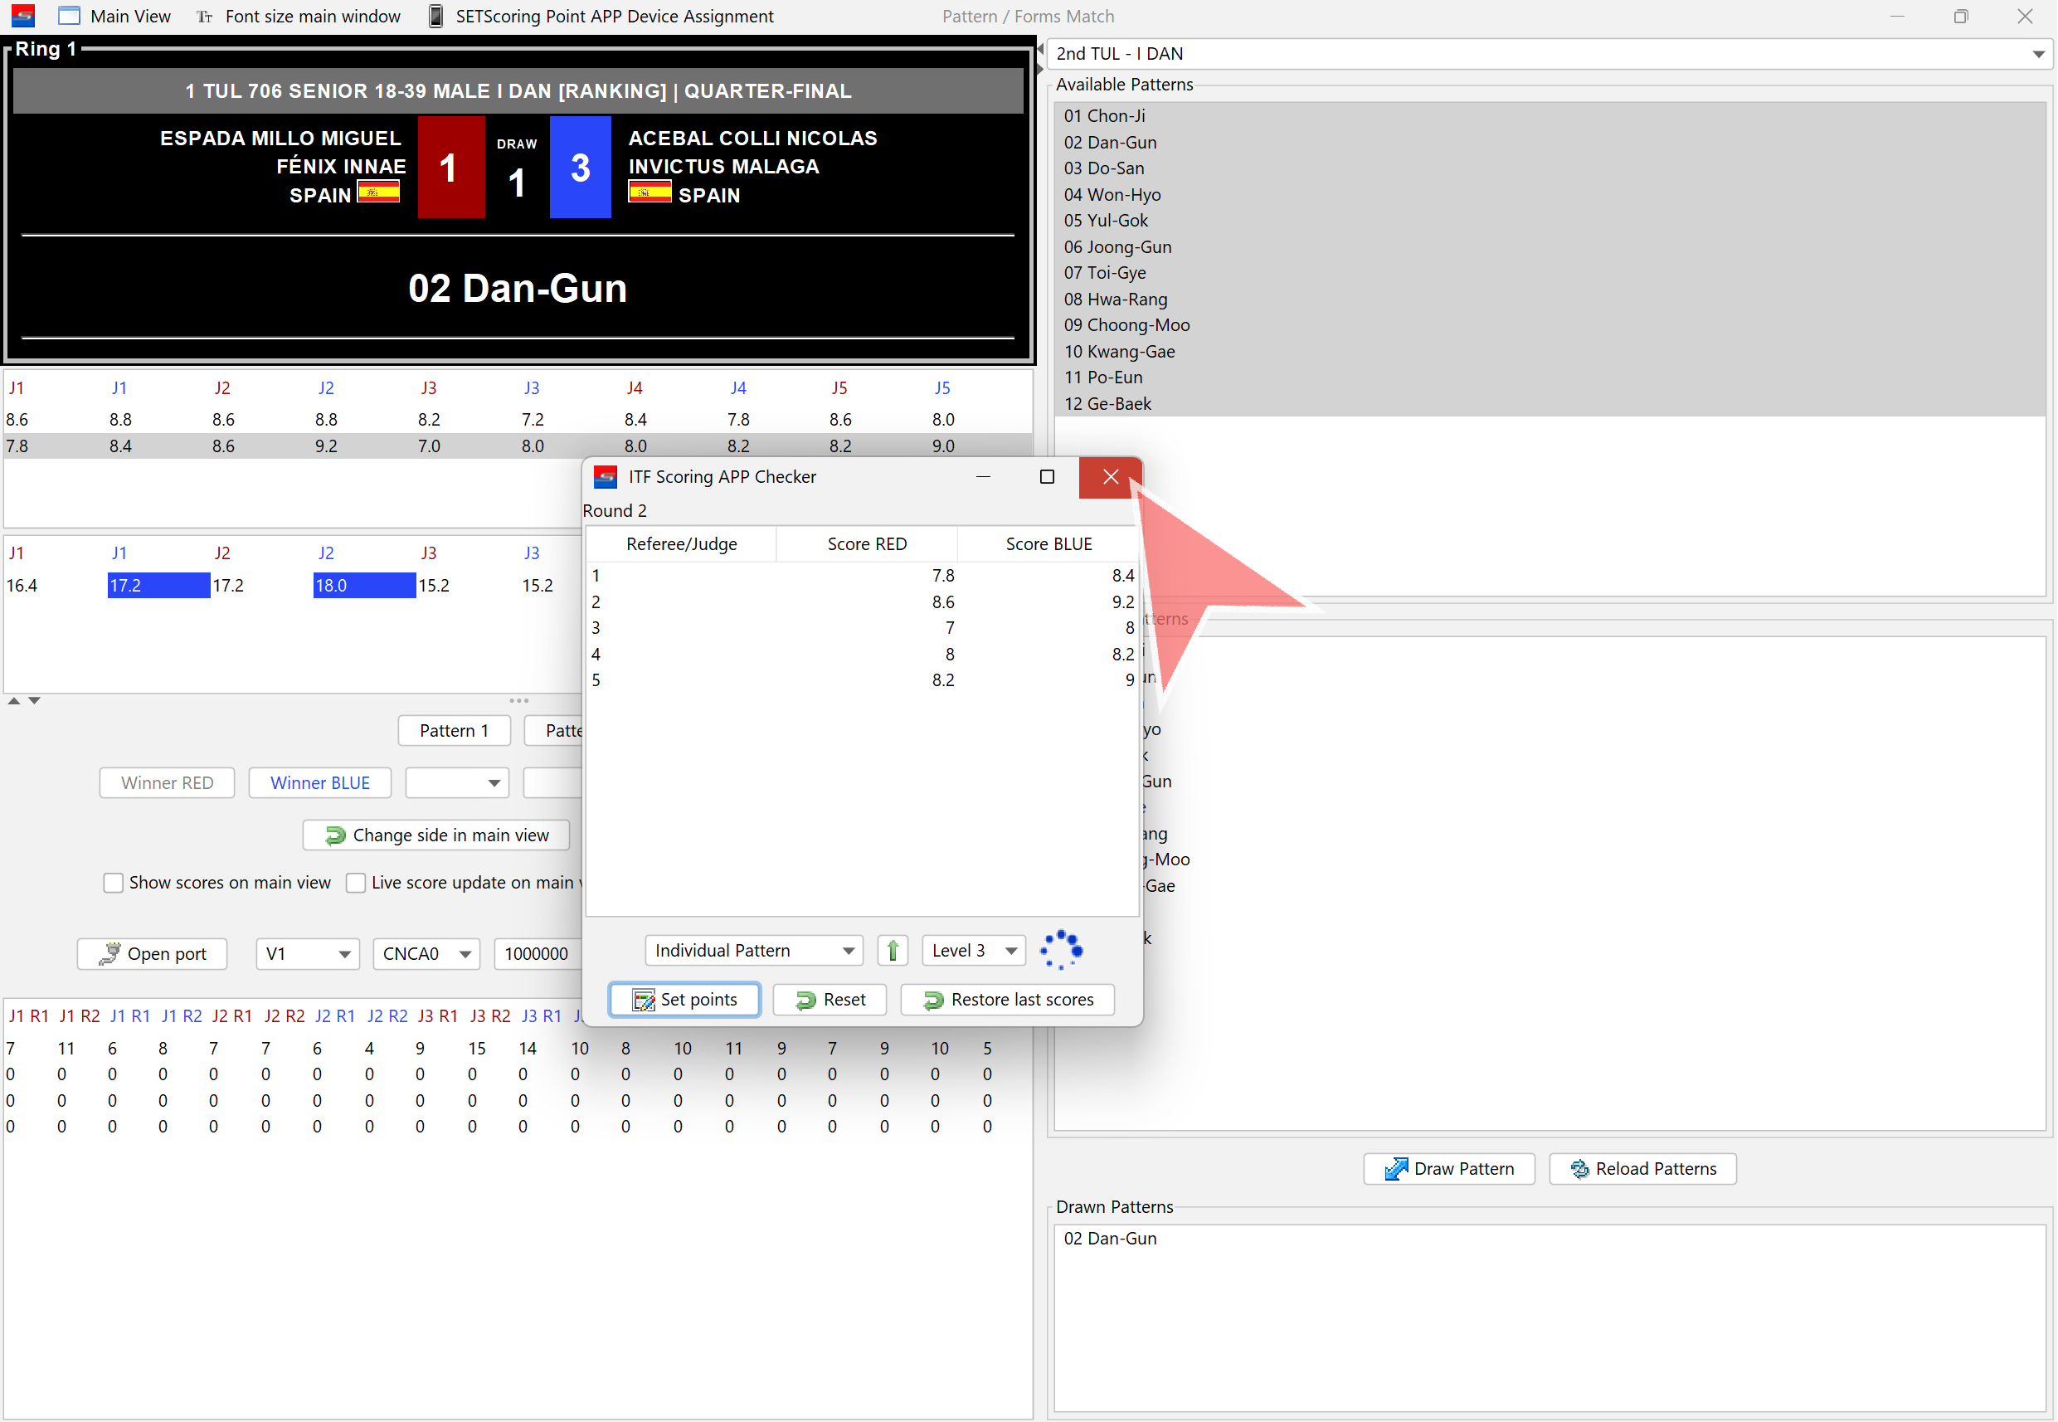Click the application logo in the title bar
2058x1422 pixels.
[22, 16]
